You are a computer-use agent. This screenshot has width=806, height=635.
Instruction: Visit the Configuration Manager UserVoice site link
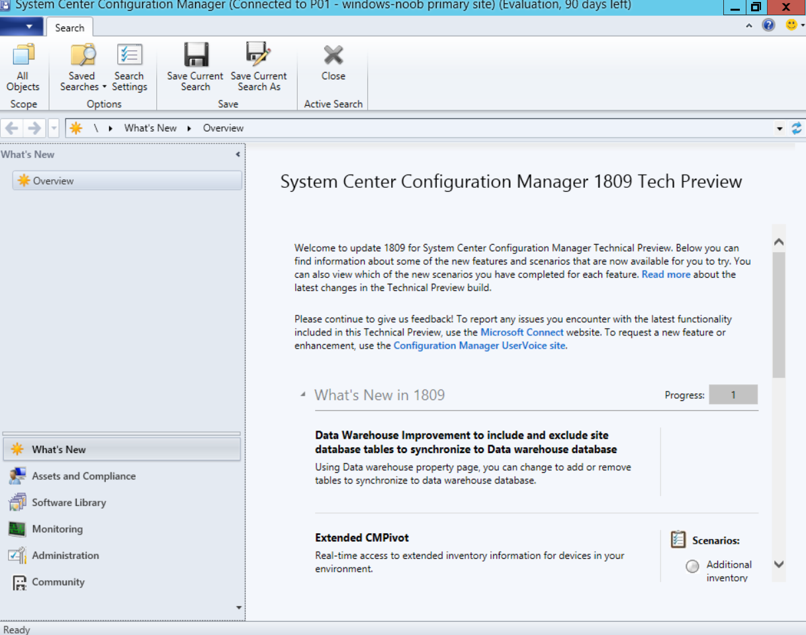click(480, 346)
